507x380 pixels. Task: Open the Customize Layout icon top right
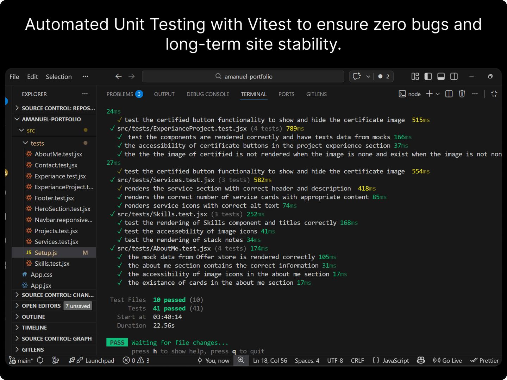415,76
